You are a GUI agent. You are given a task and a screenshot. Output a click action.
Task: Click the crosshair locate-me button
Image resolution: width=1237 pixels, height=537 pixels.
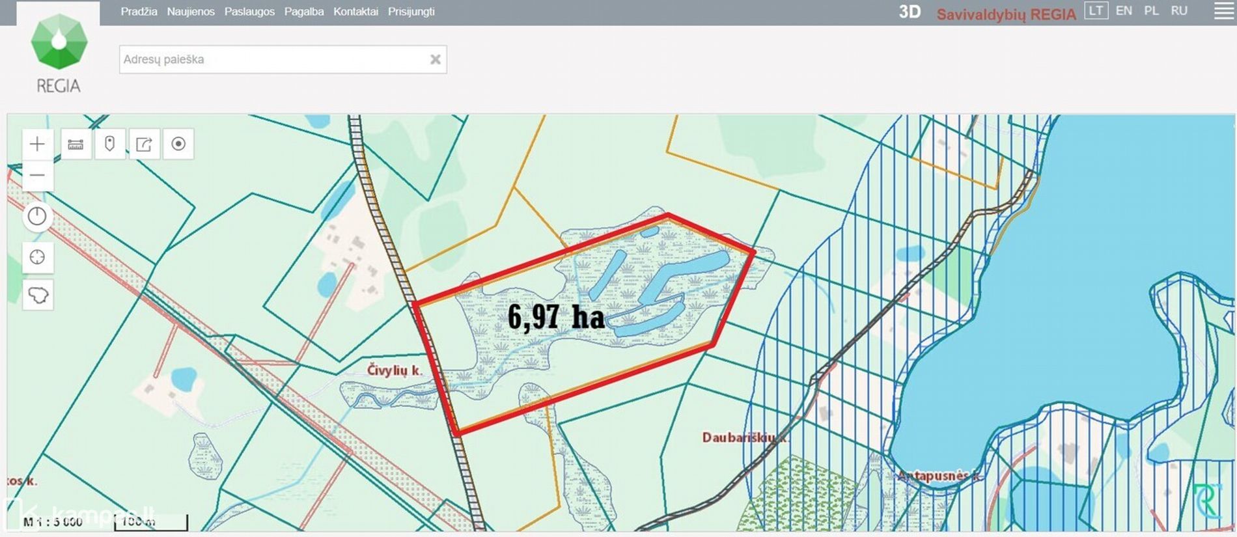pyautogui.click(x=37, y=257)
